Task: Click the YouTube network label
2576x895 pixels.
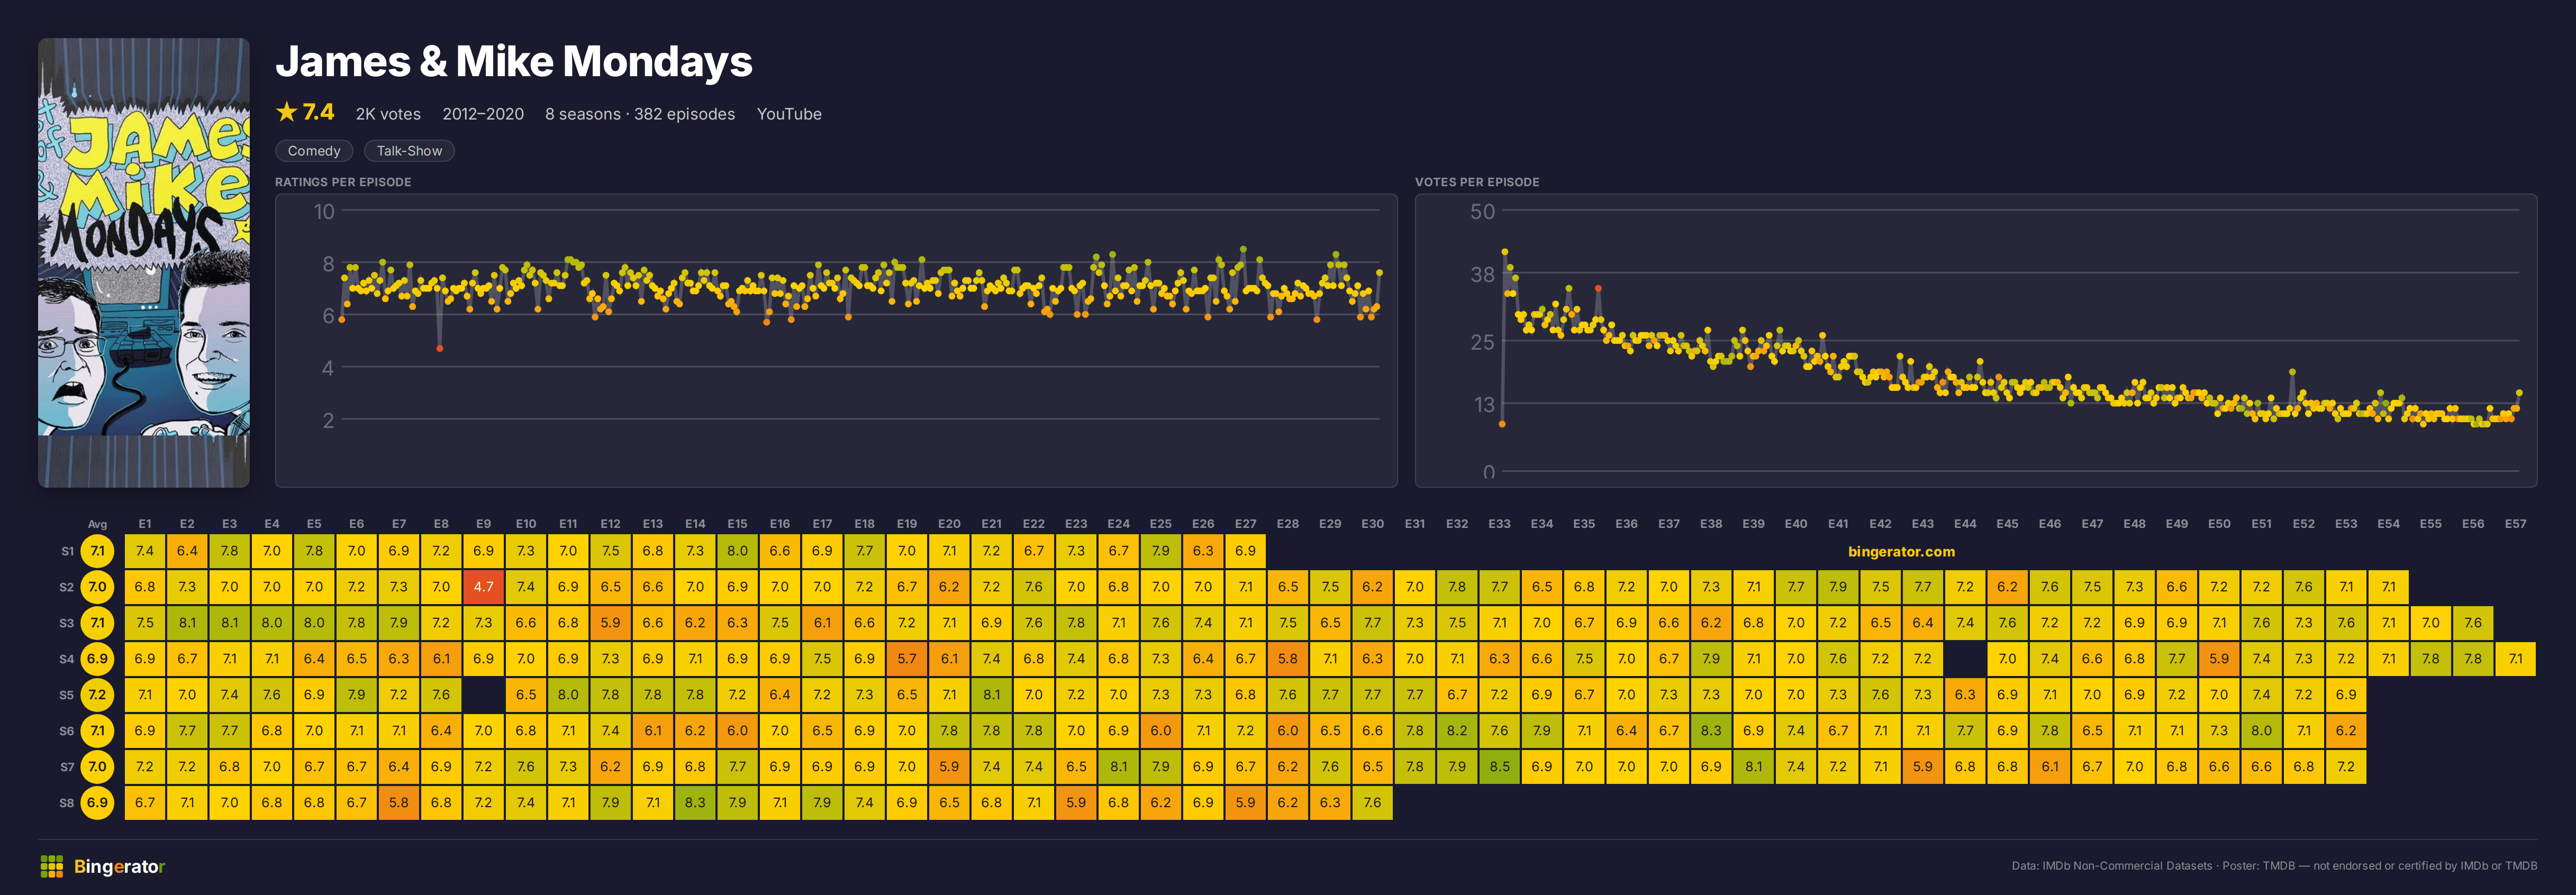Action: [x=789, y=114]
